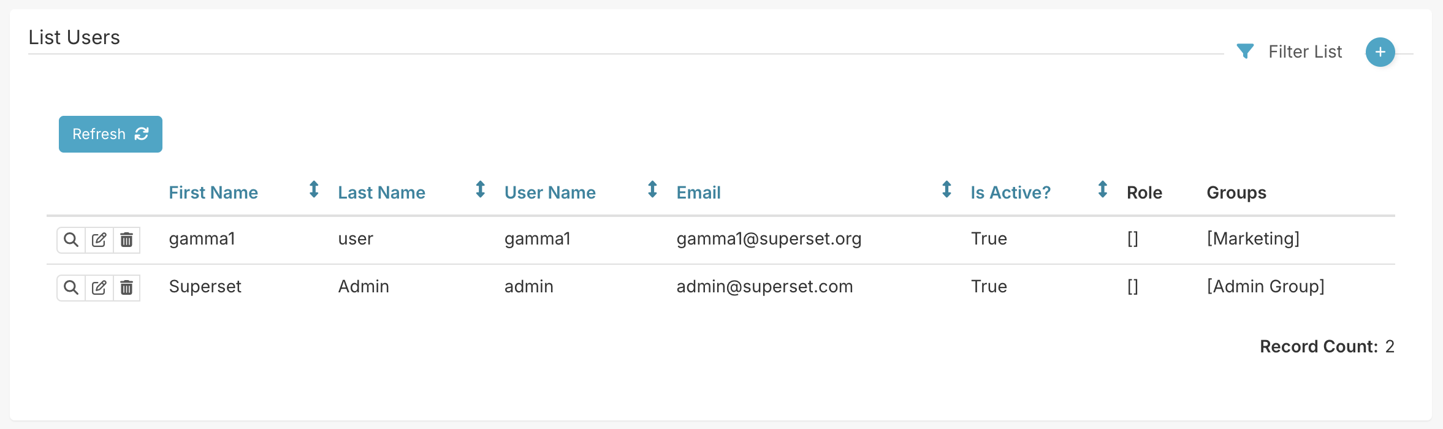Viewport: 1443px width, 429px height.
Task: Toggle sort arrows next to First Name
Action: click(314, 189)
